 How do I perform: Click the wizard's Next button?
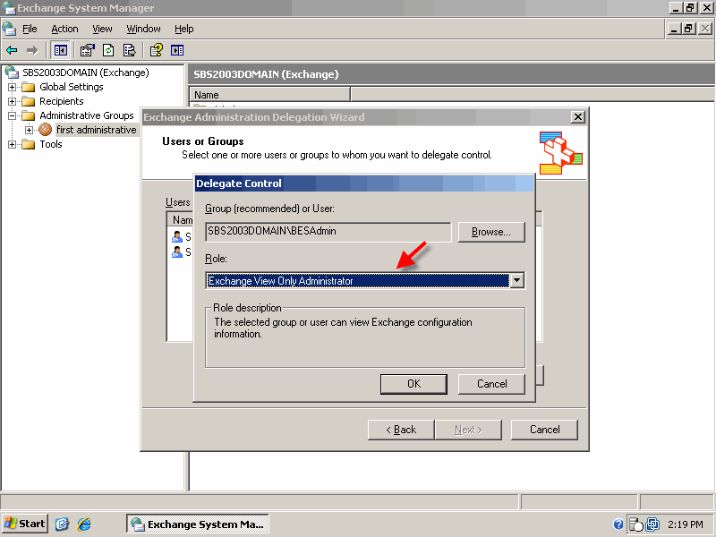coord(468,430)
